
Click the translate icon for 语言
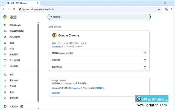tap(5, 75)
